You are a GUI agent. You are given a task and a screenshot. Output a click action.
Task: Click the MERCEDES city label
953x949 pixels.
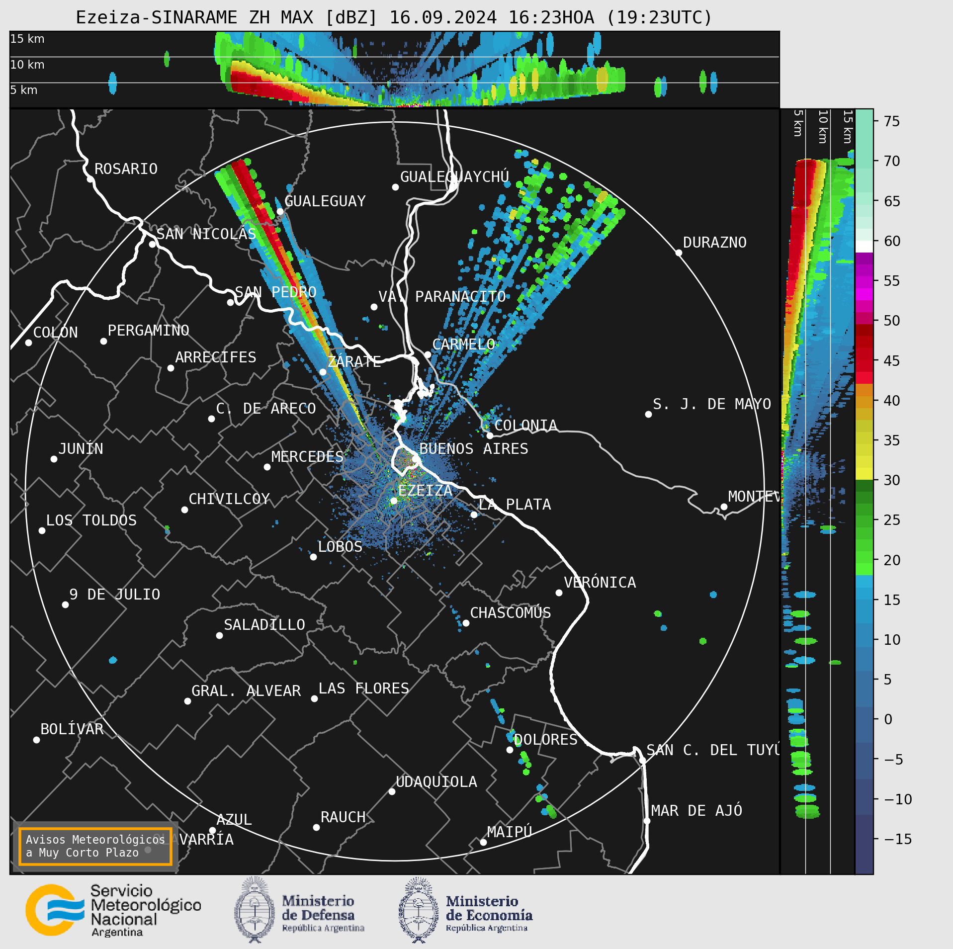tap(307, 457)
